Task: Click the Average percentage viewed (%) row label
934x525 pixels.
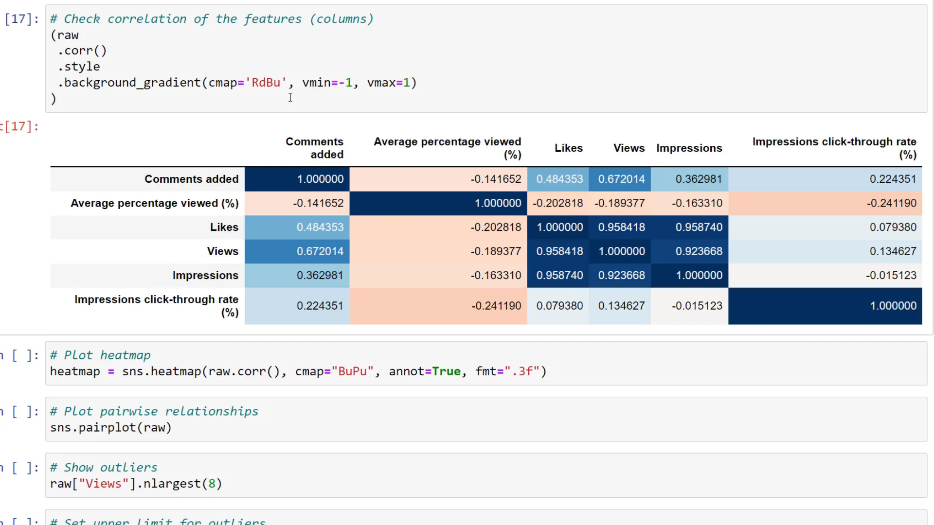Action: click(154, 203)
